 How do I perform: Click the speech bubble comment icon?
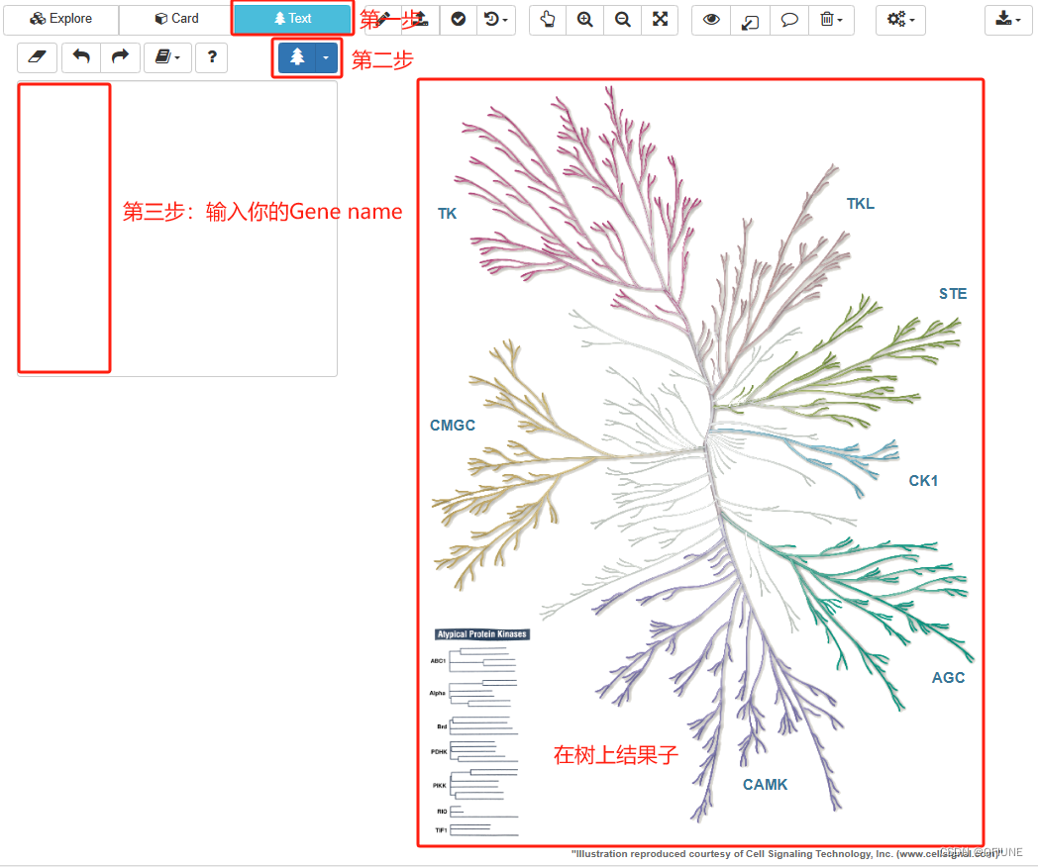[789, 19]
